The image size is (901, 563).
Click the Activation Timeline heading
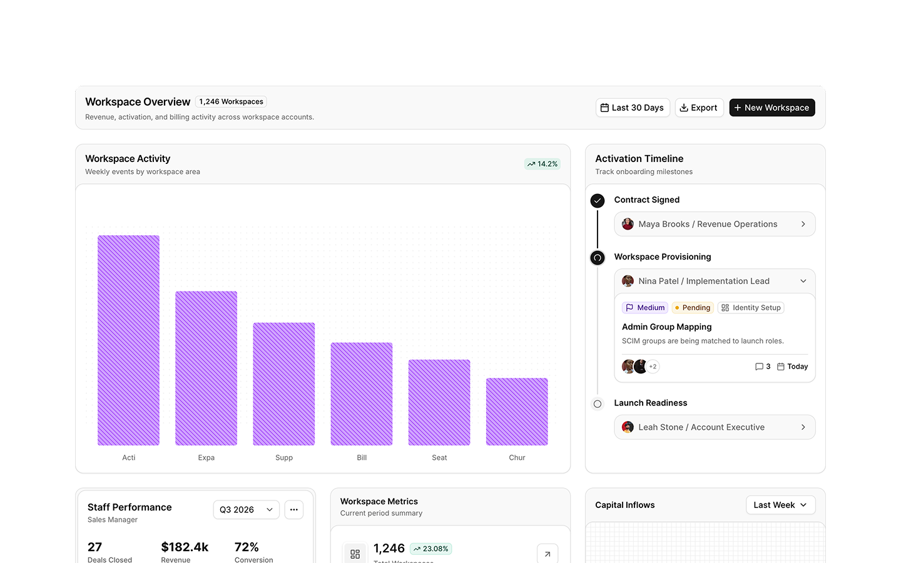pos(639,159)
